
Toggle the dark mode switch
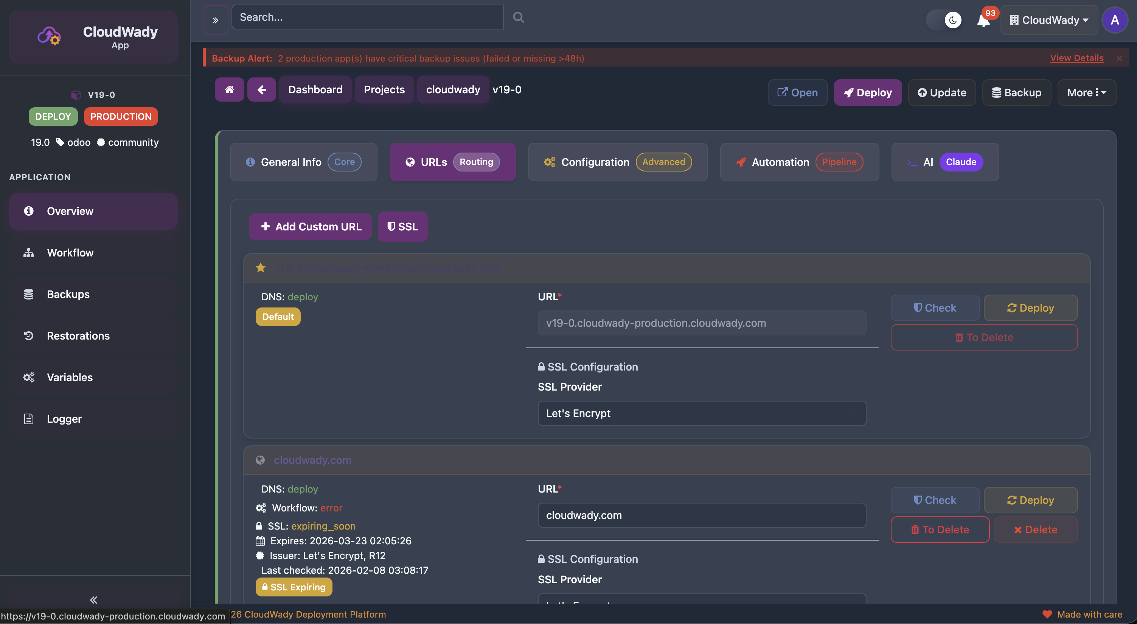tap(945, 20)
